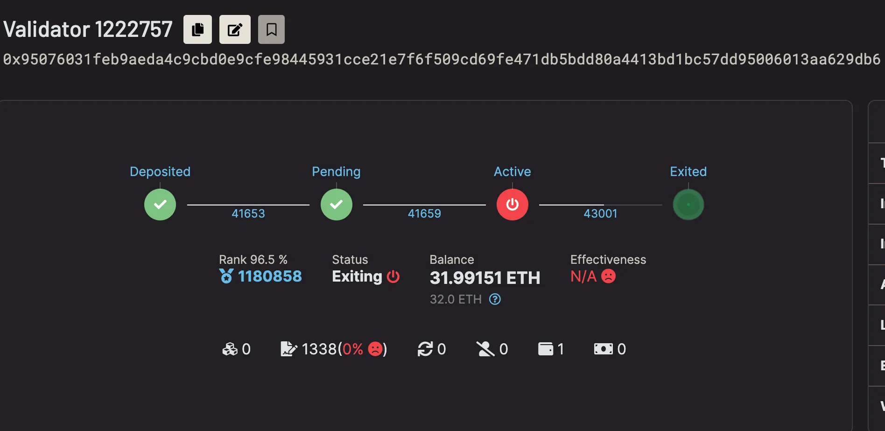Open epoch 41653 link
Viewport: 885px width, 431px height.
tap(248, 213)
